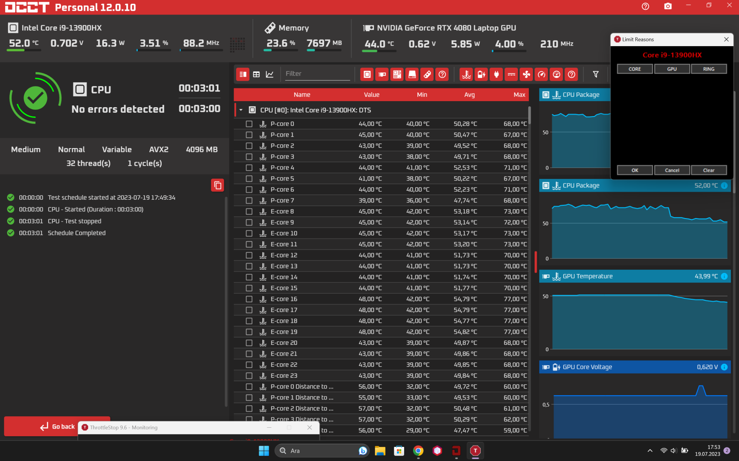Sort the table by Name column
This screenshot has width=739, height=461.
point(302,95)
